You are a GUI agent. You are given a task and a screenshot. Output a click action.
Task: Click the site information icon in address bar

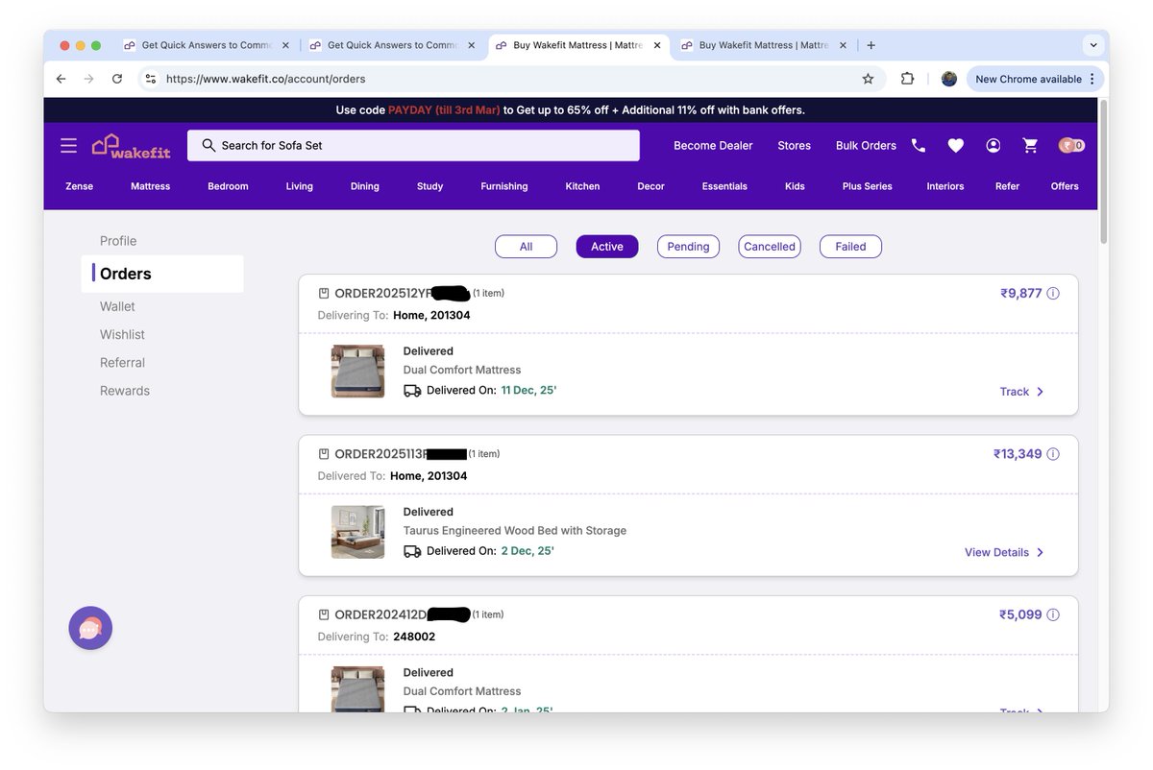(x=150, y=79)
